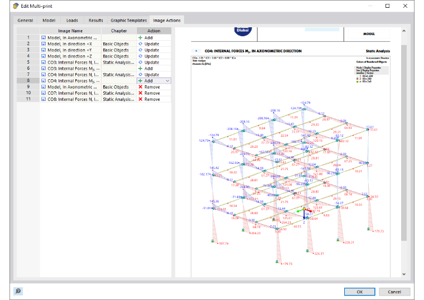Click the app icon in the title bar
The height and width of the screenshot is (300, 424).
[16, 6]
